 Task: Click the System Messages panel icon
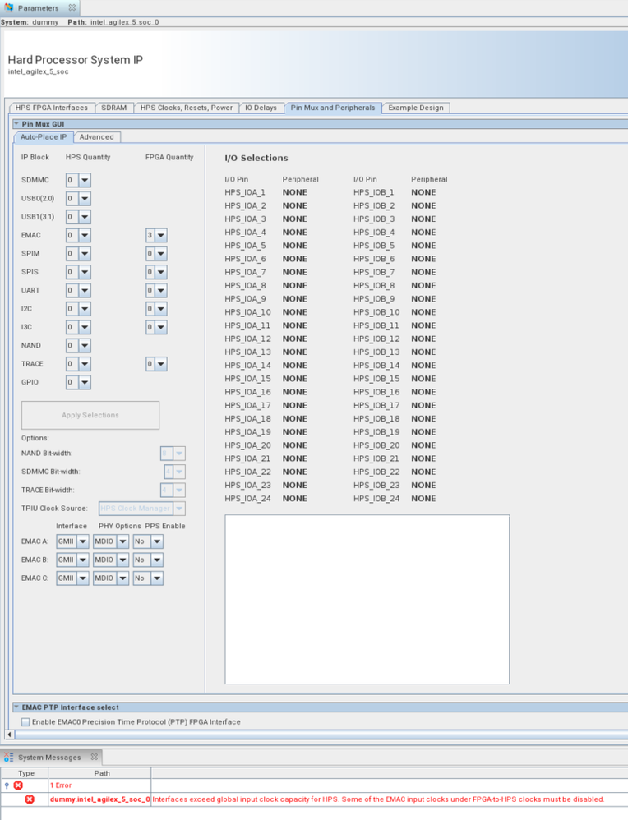(x=9, y=757)
